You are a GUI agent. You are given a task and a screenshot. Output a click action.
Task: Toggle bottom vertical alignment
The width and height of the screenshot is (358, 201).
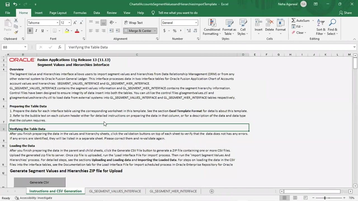pos(103,23)
